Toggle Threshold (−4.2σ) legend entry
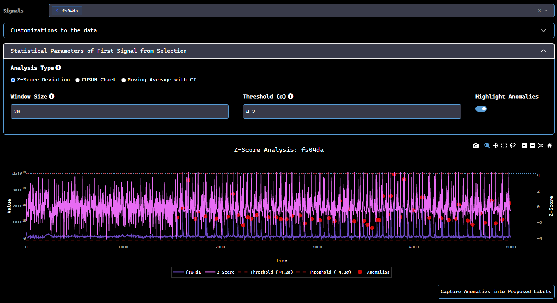557x303 pixels. click(x=324, y=272)
